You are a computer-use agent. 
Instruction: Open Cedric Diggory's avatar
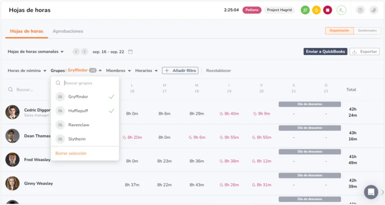click(12, 112)
